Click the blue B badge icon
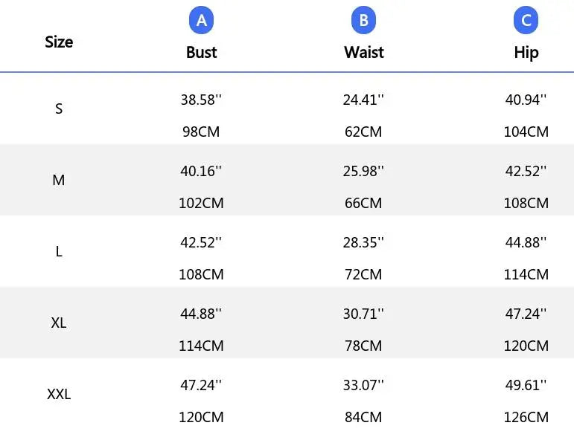Image resolution: width=574 pixels, height=440 pixels. (363, 21)
